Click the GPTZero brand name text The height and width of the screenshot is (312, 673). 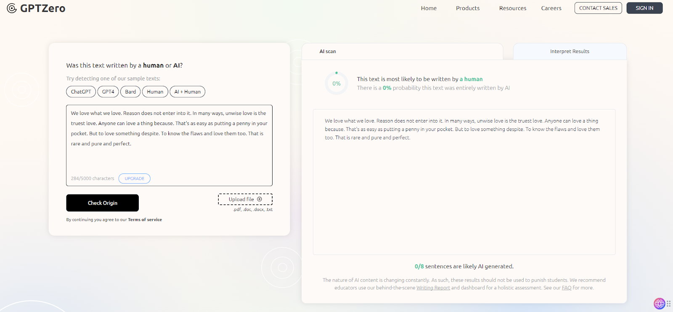click(x=43, y=8)
